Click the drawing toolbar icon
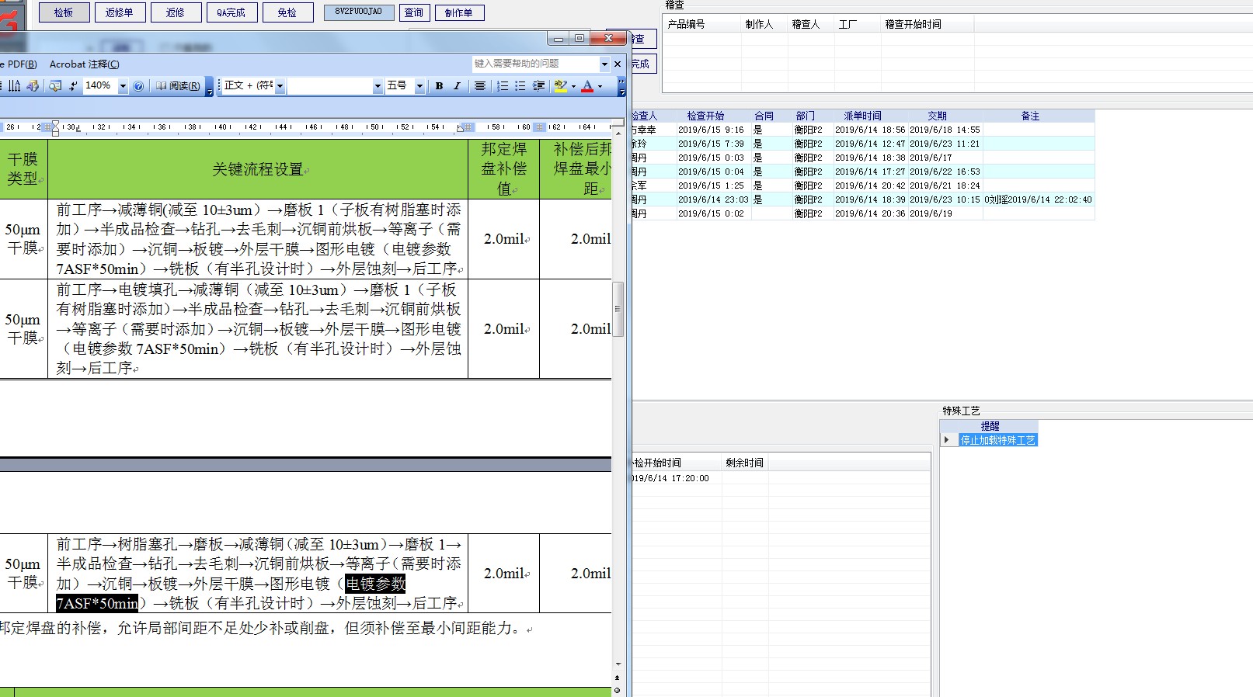The image size is (1253, 697). coord(33,86)
